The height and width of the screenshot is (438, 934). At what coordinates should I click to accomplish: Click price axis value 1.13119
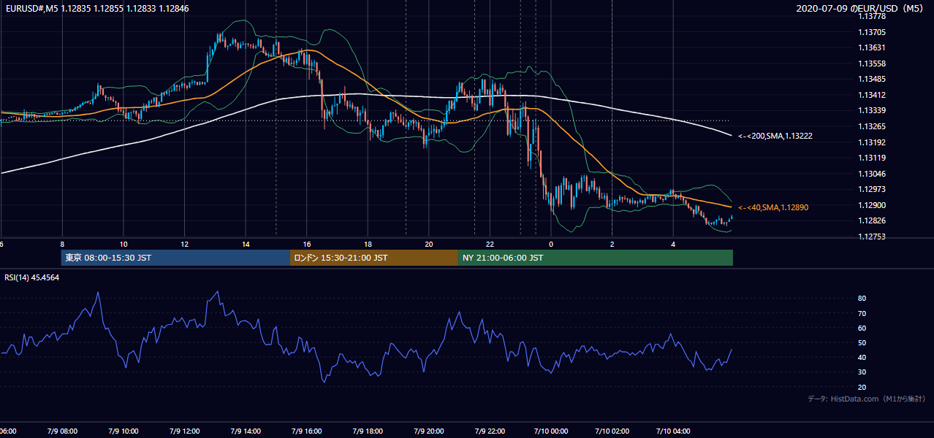pyautogui.click(x=872, y=158)
